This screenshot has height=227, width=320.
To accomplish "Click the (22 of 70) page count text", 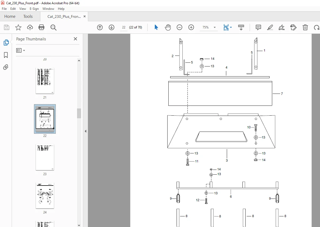I will point(135,27).
